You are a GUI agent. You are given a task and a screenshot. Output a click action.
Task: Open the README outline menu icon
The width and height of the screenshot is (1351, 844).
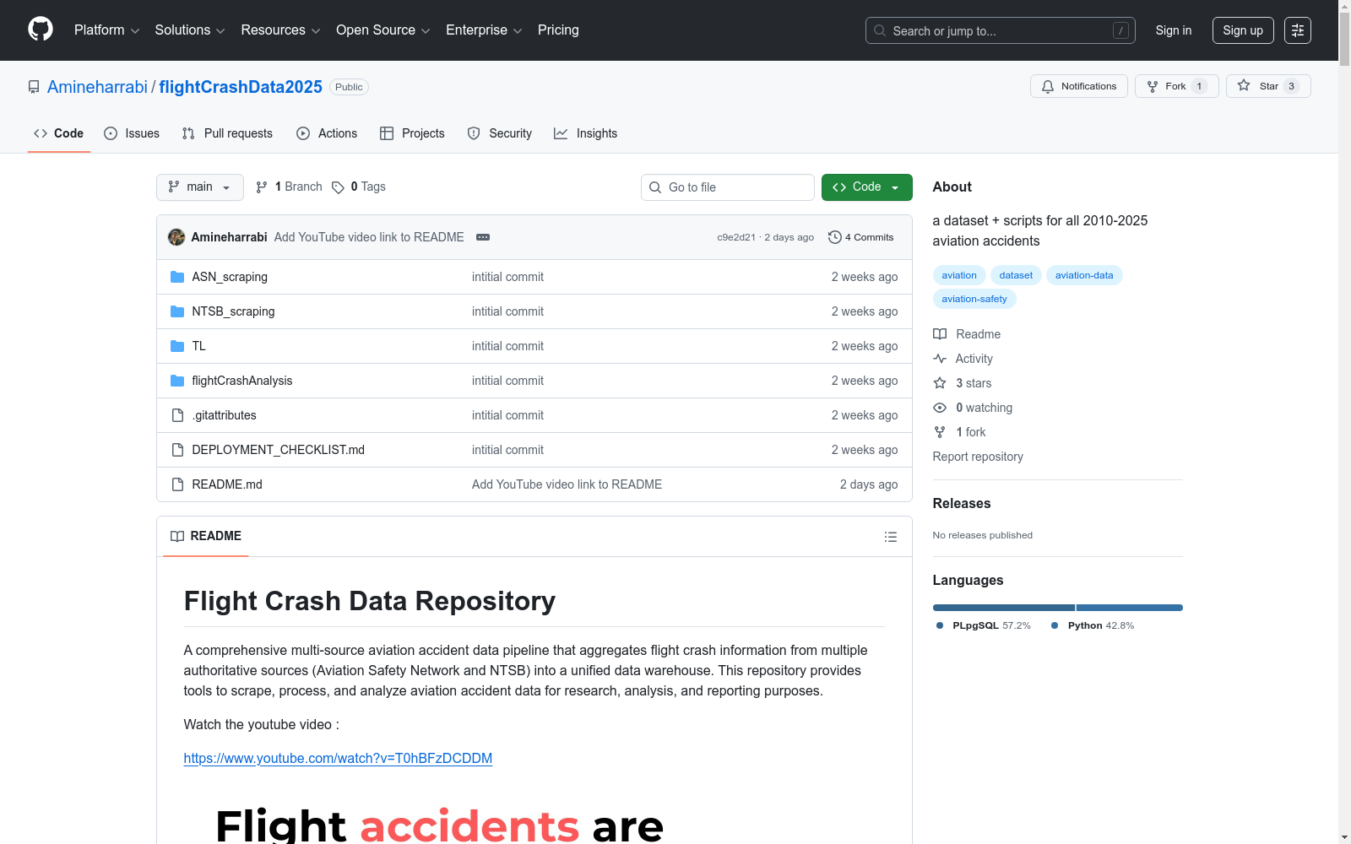(890, 537)
